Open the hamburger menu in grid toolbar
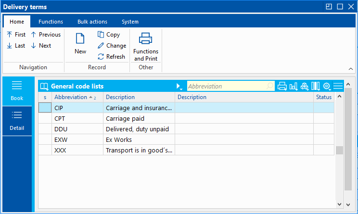 (x=338, y=86)
